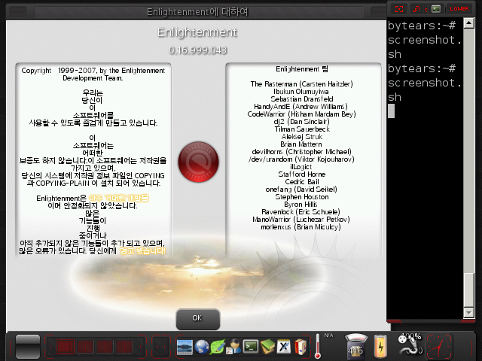Image resolution: width=482 pixels, height=361 pixels.
Task: Open the contacts person icon
Action: pos(233,347)
